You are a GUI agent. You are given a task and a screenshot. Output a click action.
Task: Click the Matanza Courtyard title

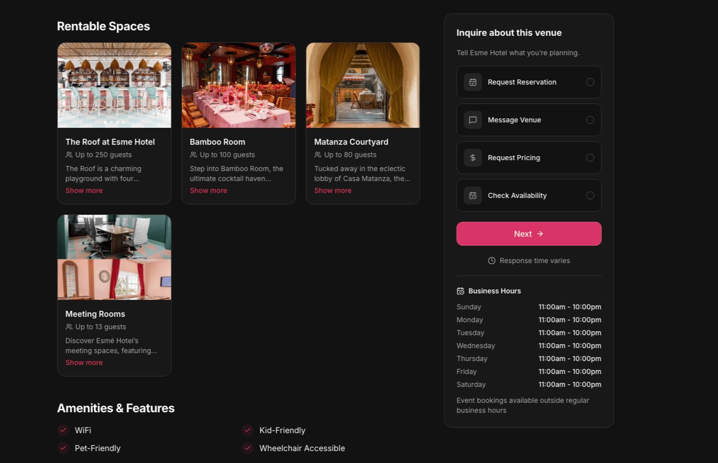pyautogui.click(x=351, y=142)
